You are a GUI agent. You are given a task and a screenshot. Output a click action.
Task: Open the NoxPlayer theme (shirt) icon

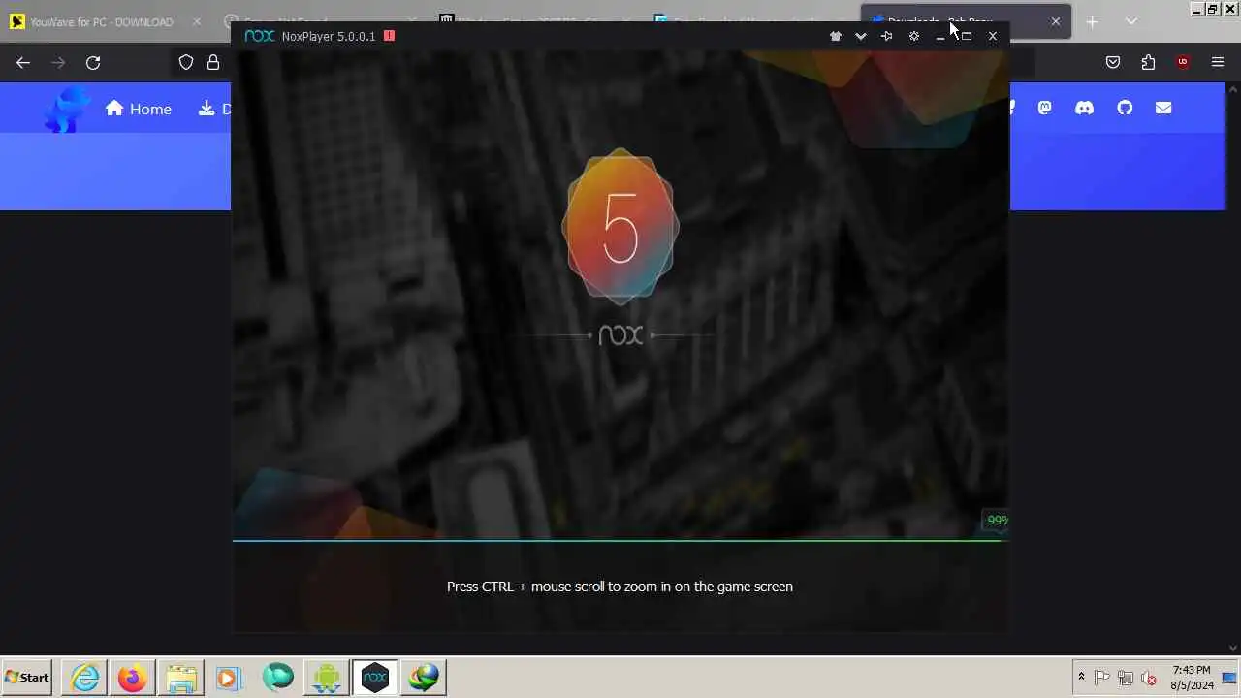836,36
